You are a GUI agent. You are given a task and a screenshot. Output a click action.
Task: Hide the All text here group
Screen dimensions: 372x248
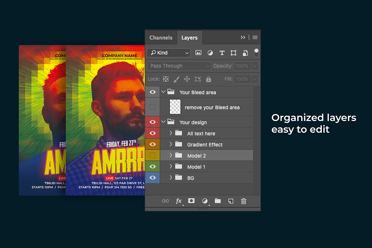[152, 133]
